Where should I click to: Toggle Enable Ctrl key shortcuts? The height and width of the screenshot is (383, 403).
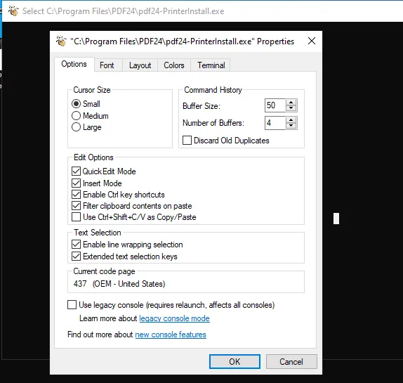coord(76,195)
